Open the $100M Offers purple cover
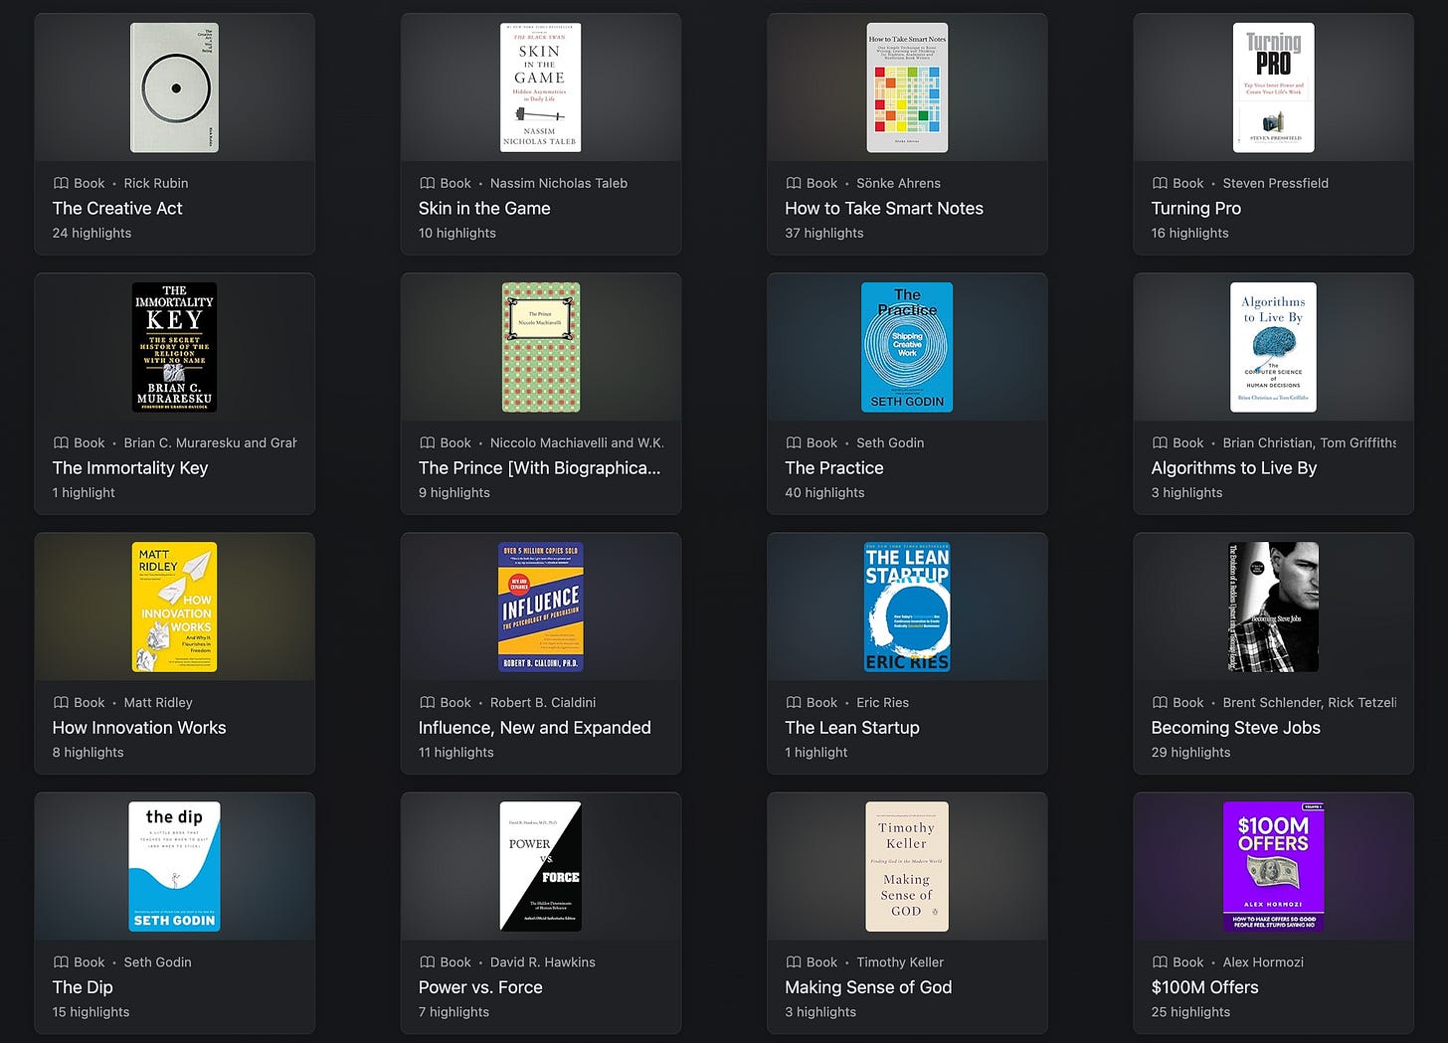Viewport: 1448px width, 1043px height. click(1273, 866)
